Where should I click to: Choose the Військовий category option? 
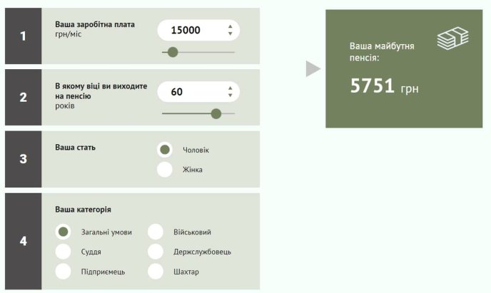click(x=156, y=232)
